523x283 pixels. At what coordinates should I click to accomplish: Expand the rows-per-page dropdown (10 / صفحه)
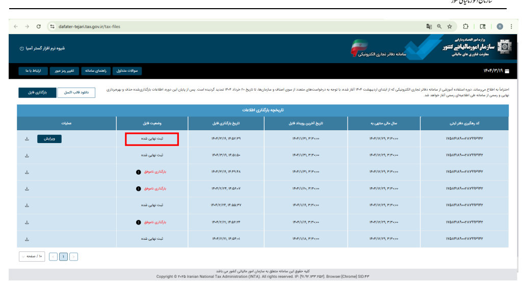(32, 257)
